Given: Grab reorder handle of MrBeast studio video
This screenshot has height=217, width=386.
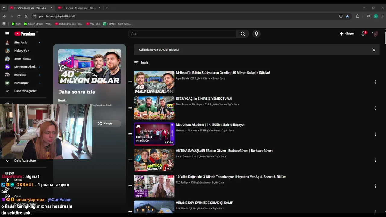Looking at the screenshot, I should coord(130,82).
